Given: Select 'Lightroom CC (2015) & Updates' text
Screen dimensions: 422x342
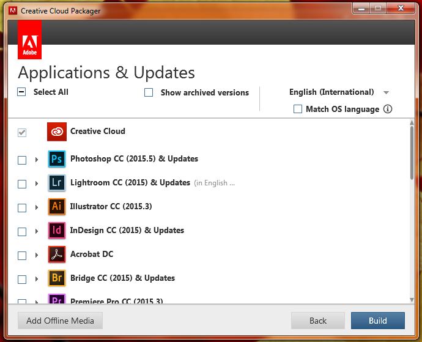Looking at the screenshot, I should point(130,182).
